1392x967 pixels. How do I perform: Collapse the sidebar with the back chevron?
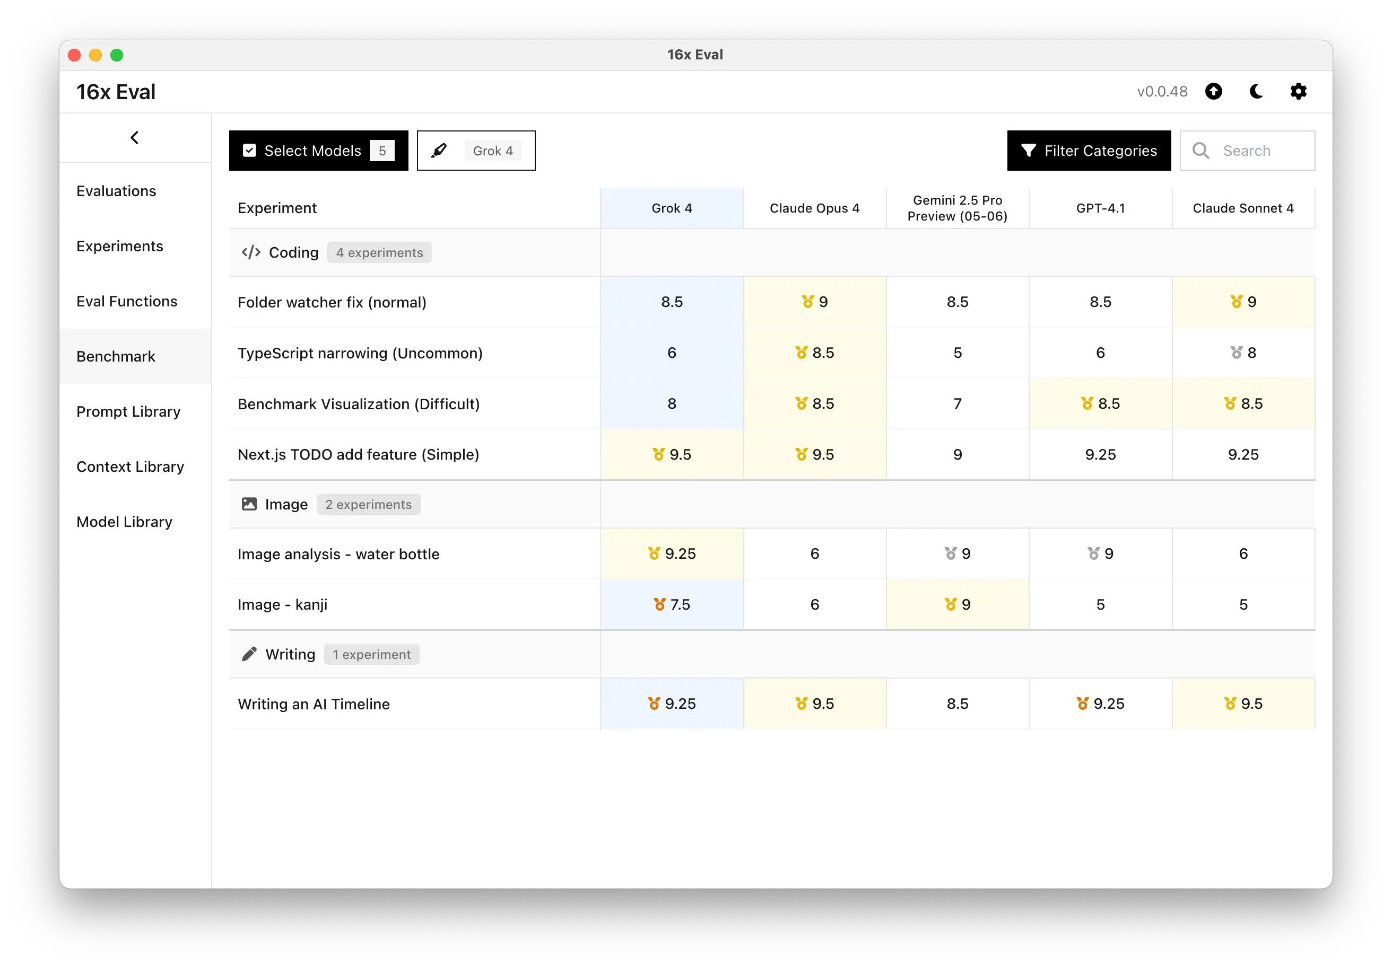[x=135, y=137]
